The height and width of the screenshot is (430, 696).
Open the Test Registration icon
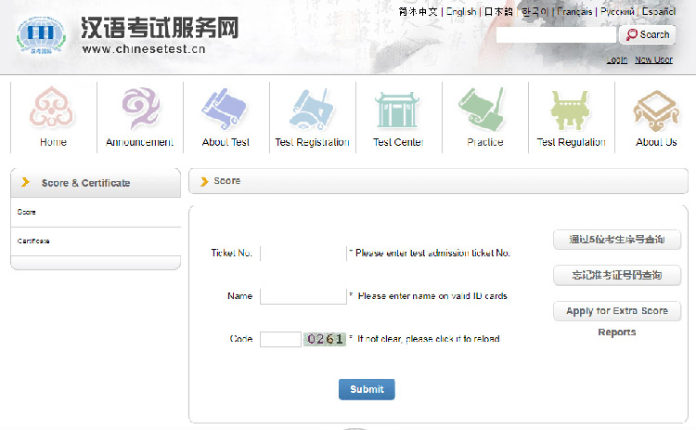pyautogui.click(x=312, y=110)
